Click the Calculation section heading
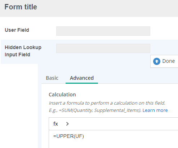This screenshot has width=178, height=148. click(62, 95)
